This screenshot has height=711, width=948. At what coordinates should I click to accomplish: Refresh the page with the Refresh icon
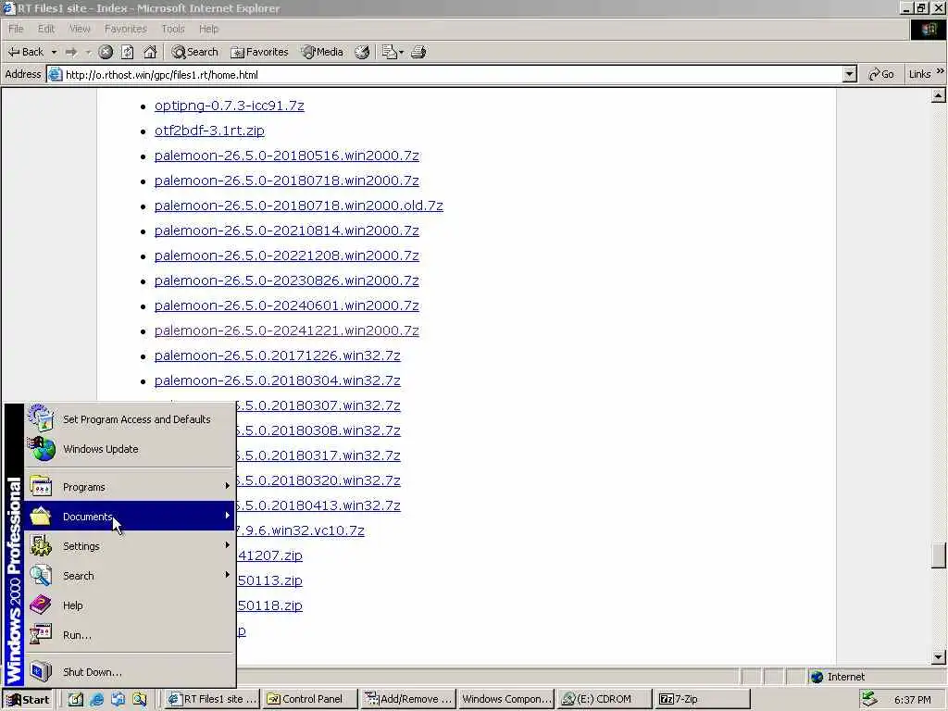coord(128,52)
